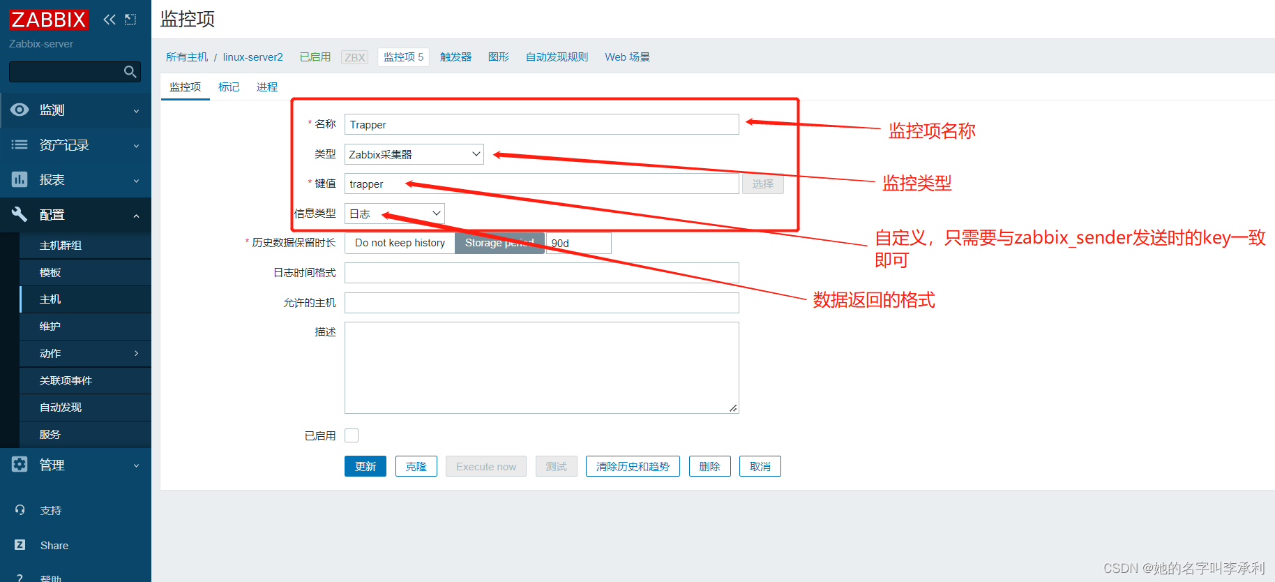The width and height of the screenshot is (1275, 582).
Task: Click the Execute now button
Action: tap(486, 466)
